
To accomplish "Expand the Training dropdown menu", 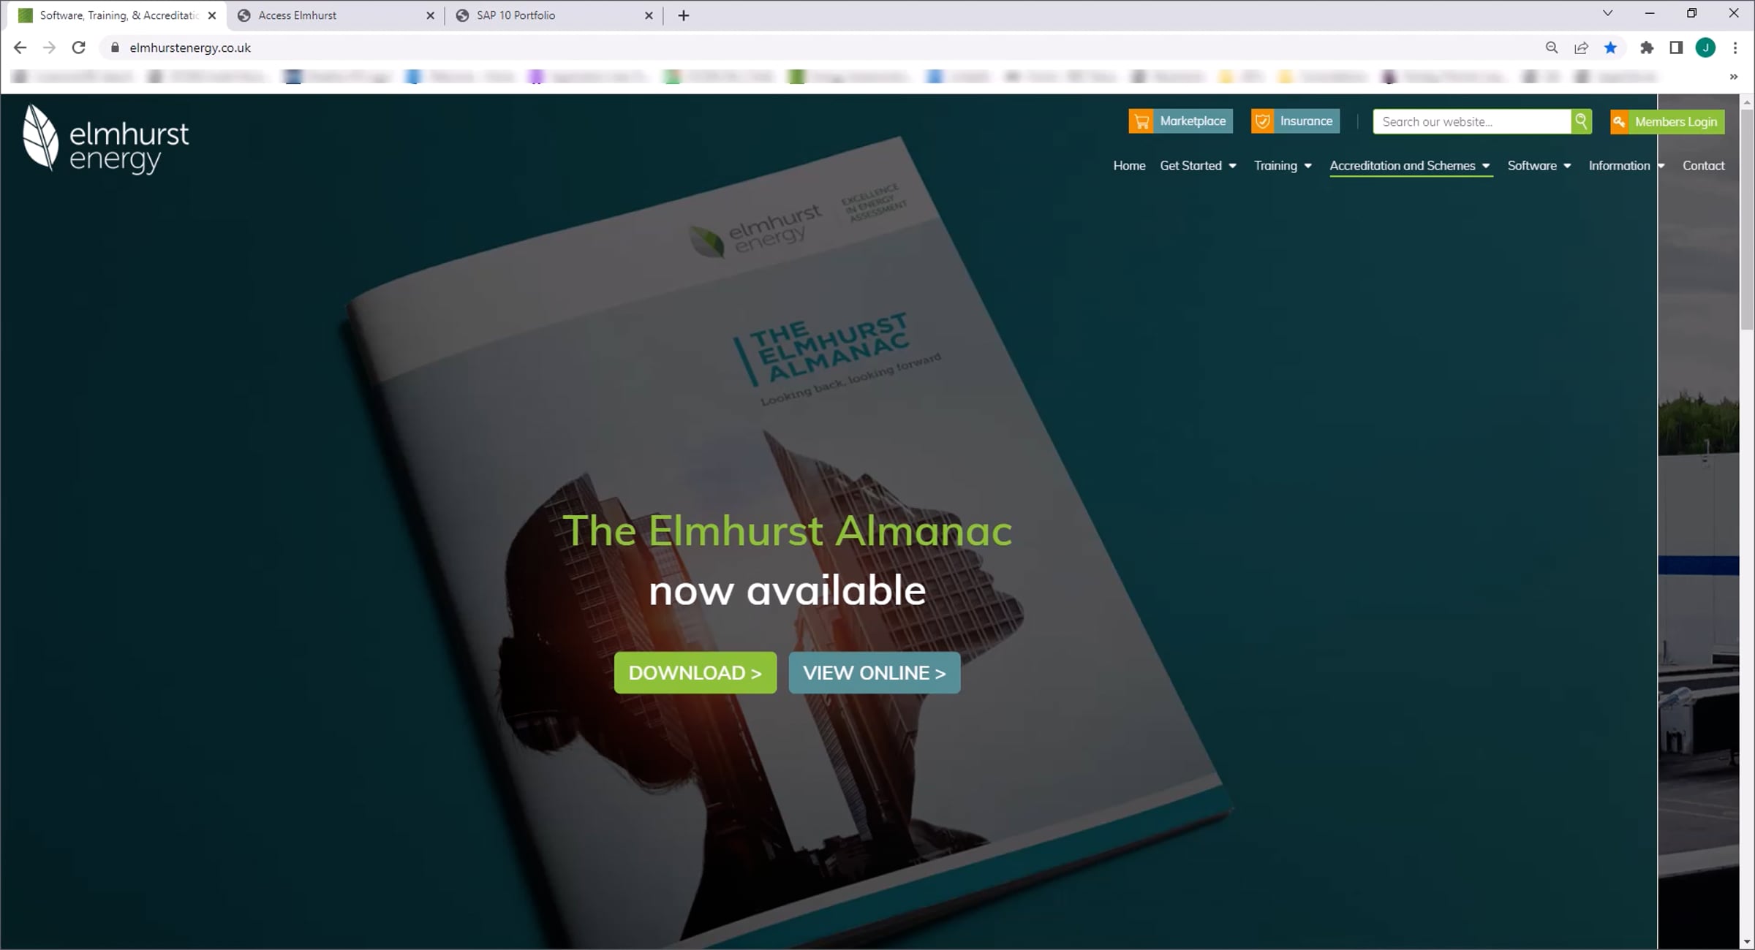I will (1283, 166).
